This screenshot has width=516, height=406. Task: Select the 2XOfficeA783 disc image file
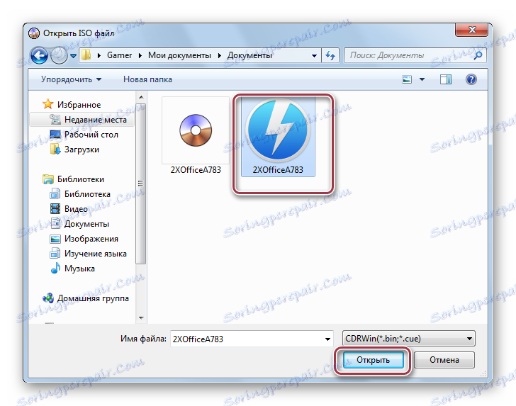pyautogui.click(x=196, y=135)
